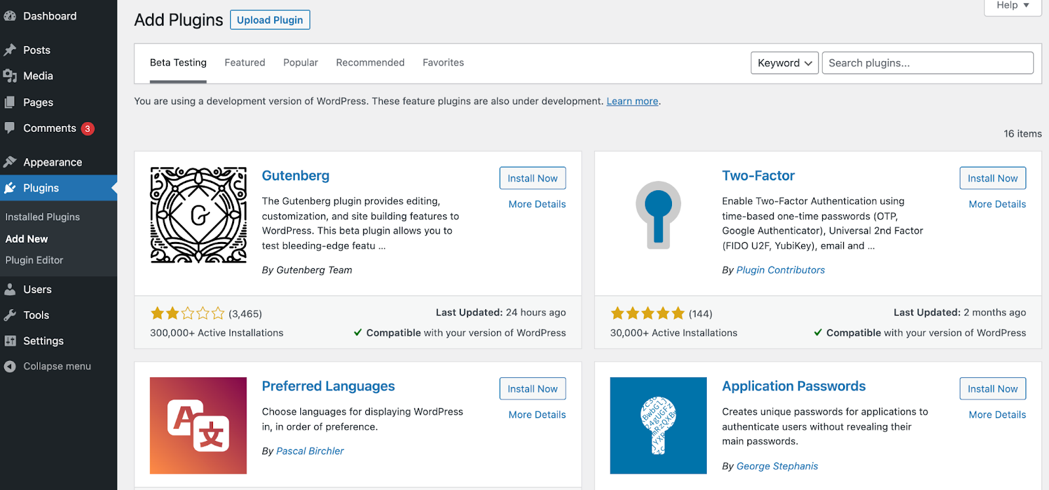Click the Comments speech bubble icon
This screenshot has height=490, width=1049.
(10, 128)
